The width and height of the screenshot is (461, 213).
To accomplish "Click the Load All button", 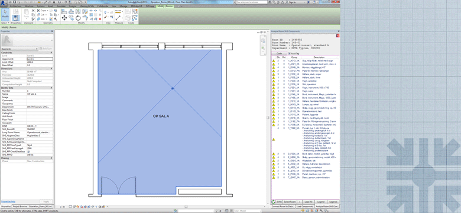I will pyautogui.click(x=309, y=202).
